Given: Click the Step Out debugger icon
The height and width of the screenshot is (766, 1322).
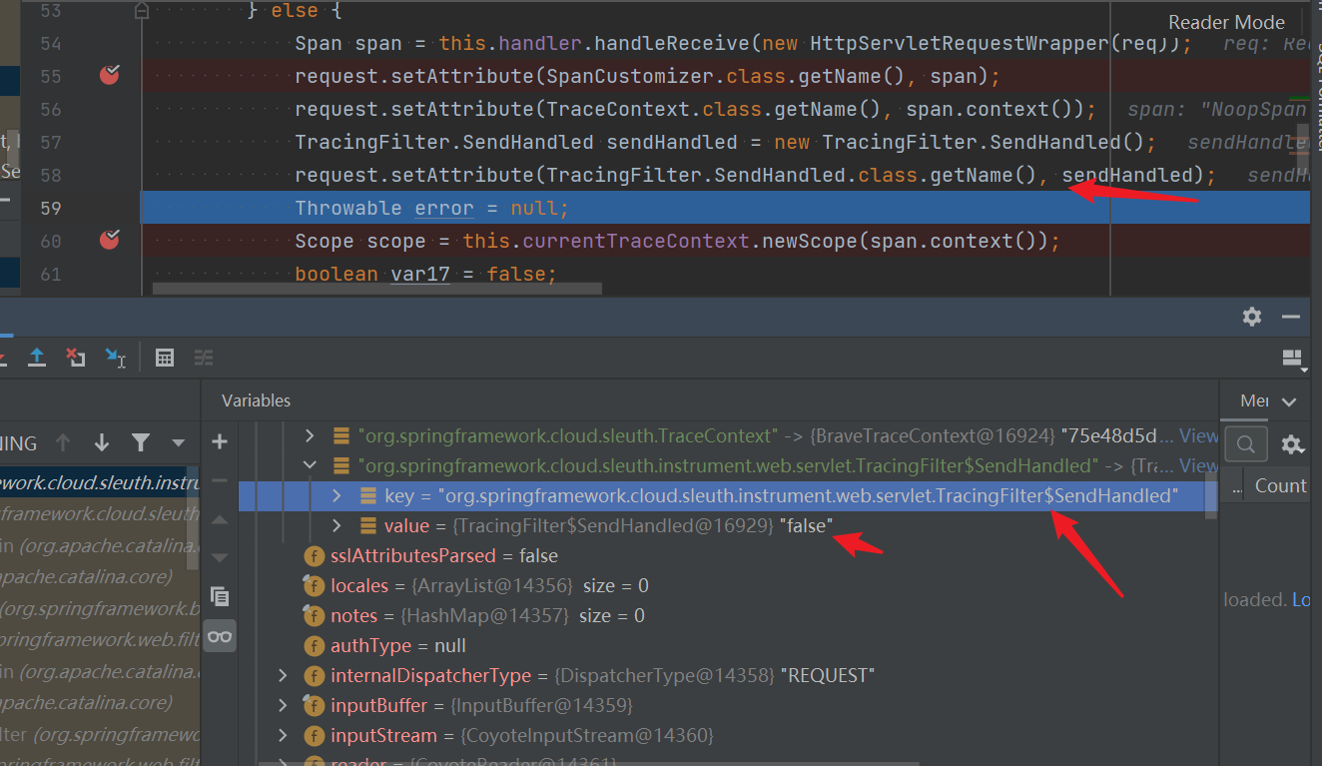Looking at the screenshot, I should click(37, 357).
